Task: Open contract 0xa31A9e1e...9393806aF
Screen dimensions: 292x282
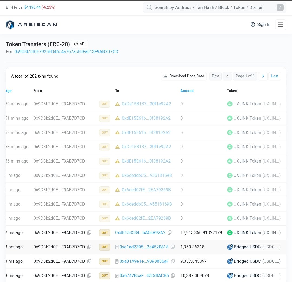Action: point(144,261)
